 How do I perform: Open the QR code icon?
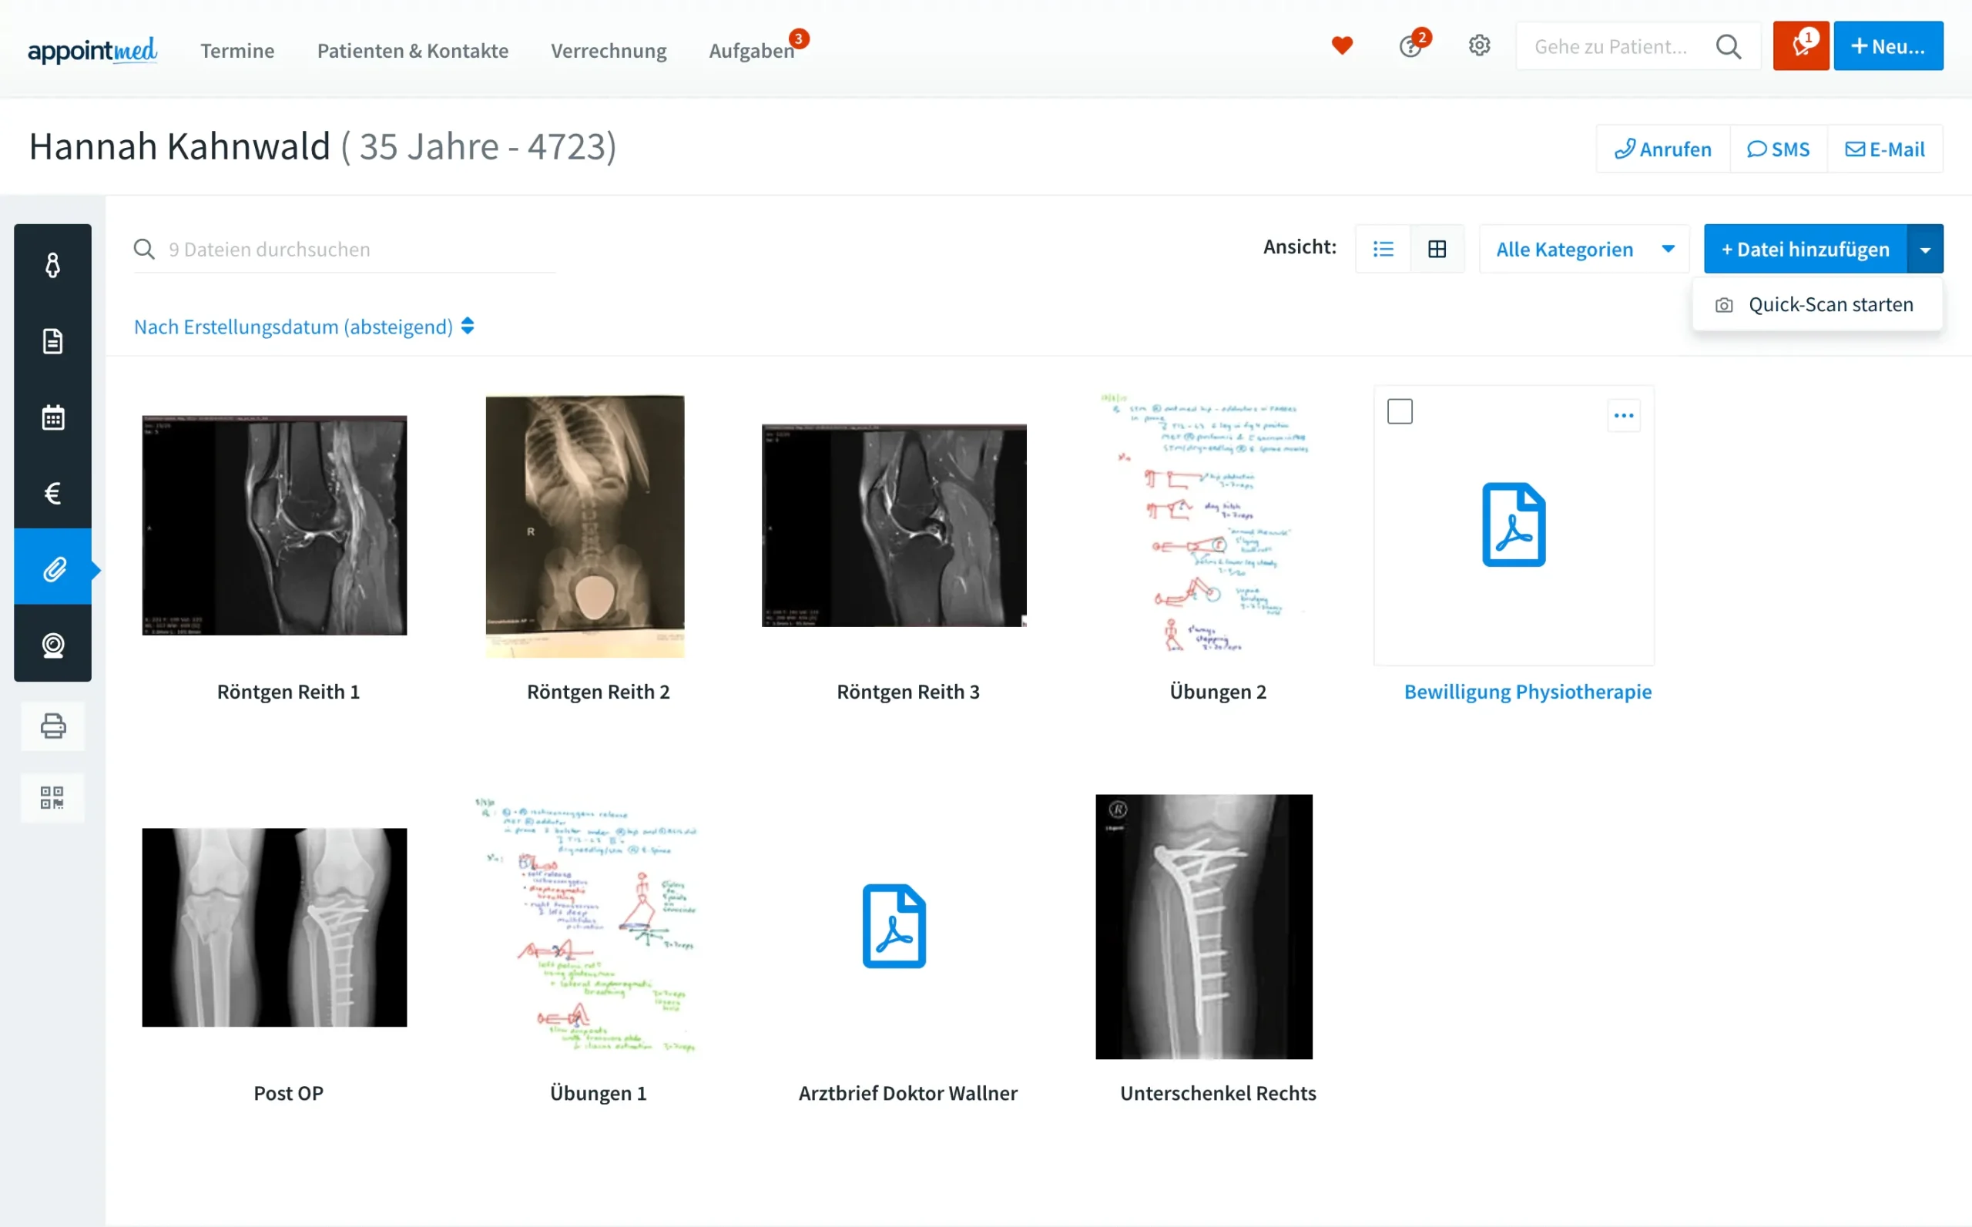52,798
